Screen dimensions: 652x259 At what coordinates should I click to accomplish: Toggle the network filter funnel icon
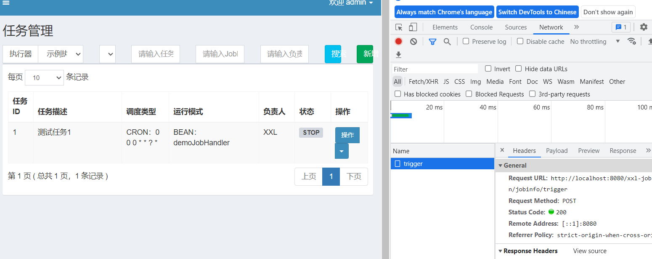pyautogui.click(x=432, y=41)
